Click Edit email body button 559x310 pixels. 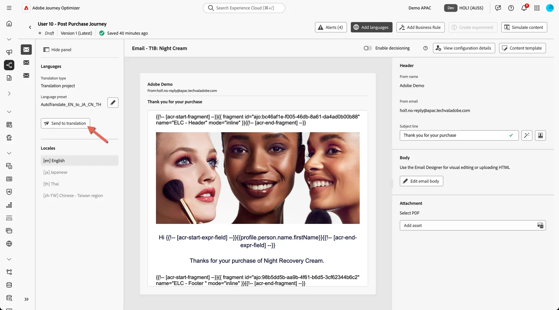[421, 181]
